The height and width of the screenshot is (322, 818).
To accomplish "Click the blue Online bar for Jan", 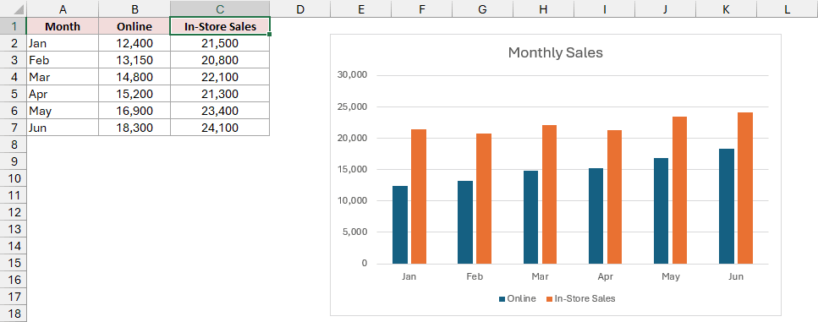I will pos(400,225).
